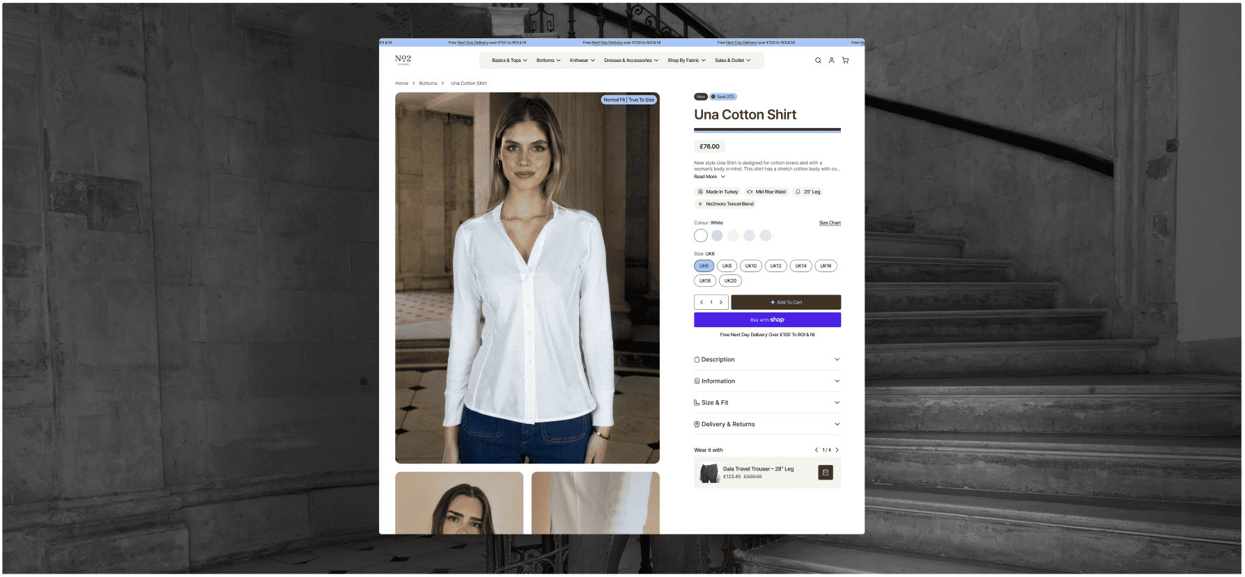Select size UK20
The height and width of the screenshot is (577, 1245).
730,281
